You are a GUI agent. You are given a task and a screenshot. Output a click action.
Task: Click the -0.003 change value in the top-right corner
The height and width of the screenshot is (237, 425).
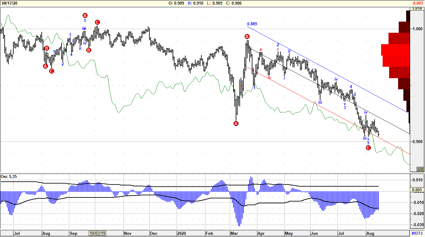tap(417, 3)
